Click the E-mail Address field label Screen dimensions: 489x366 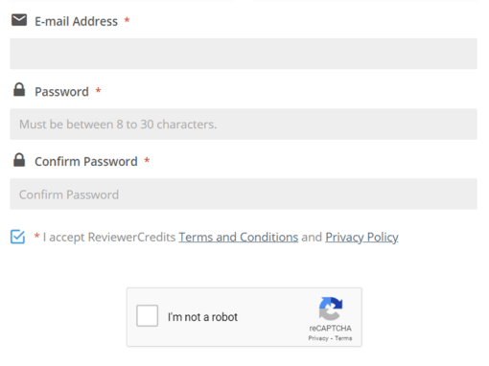click(x=76, y=21)
